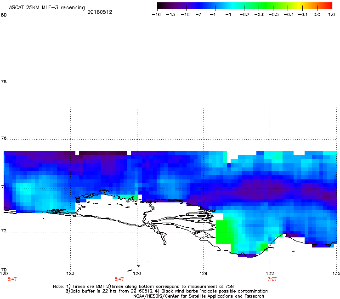Click the red 8:47 time beneath longitude 120
Screen dimensions: 340x299
coord(12,279)
